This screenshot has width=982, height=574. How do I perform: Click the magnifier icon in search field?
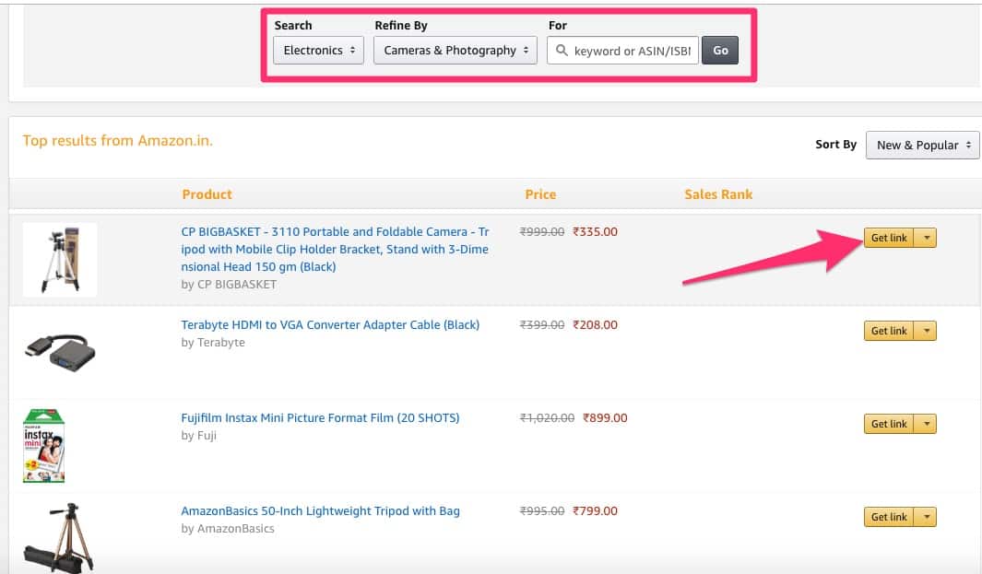562,50
